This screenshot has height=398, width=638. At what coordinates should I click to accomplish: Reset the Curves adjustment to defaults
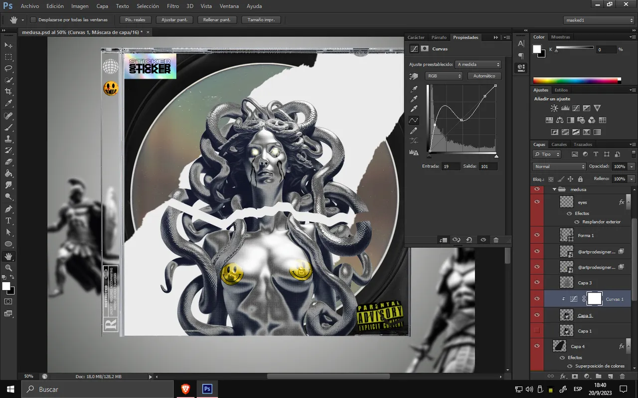(469, 240)
